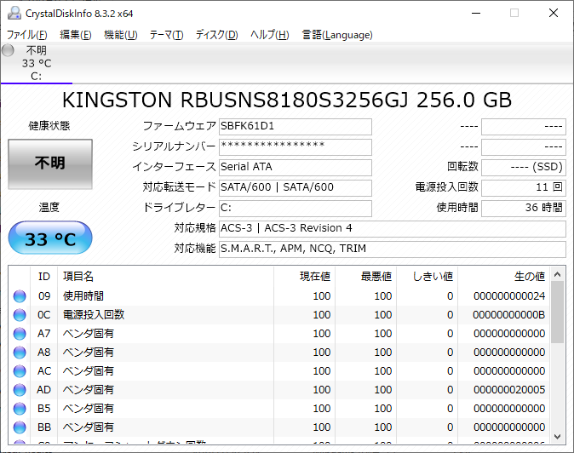Image resolution: width=574 pixels, height=453 pixels.
Task: Click the 項目名 column header
Action: click(x=165, y=276)
